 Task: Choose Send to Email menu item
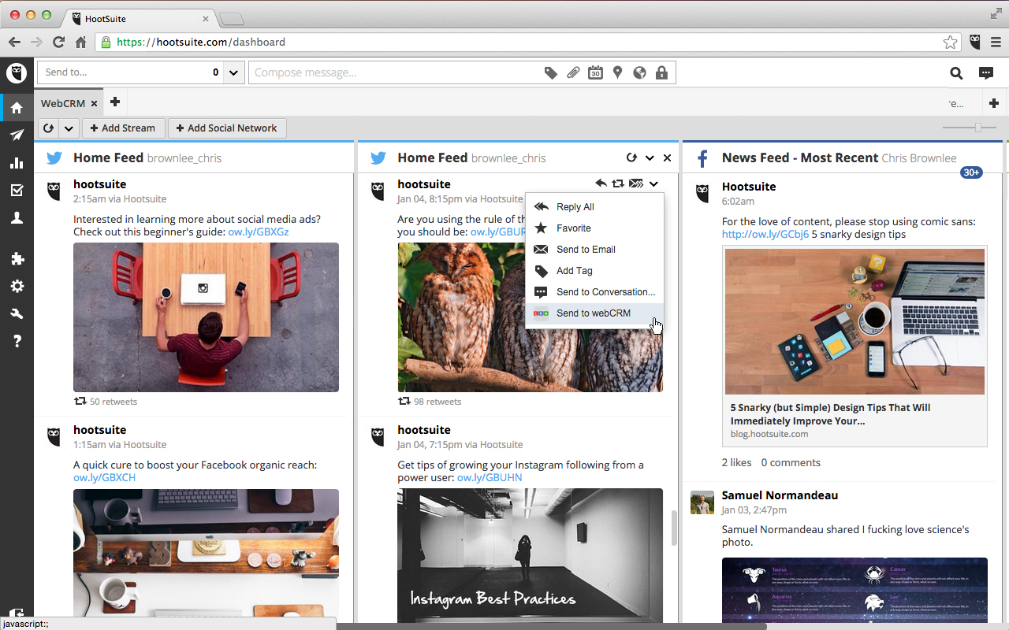594,249
